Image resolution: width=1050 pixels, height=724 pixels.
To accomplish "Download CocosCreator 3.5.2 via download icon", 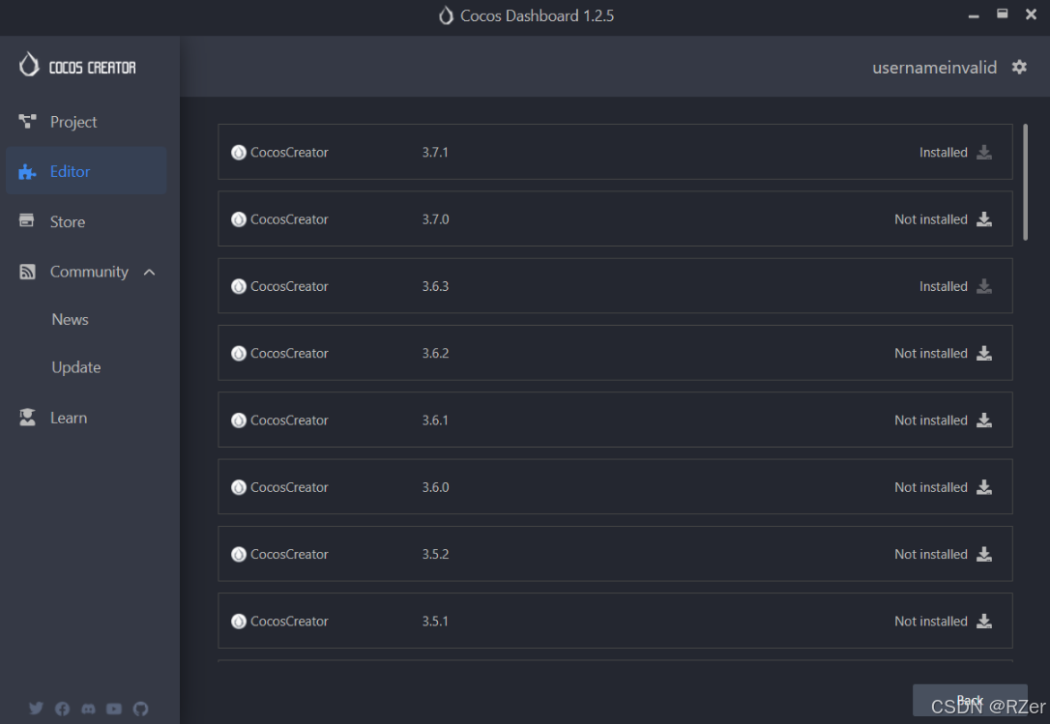I will [x=983, y=554].
